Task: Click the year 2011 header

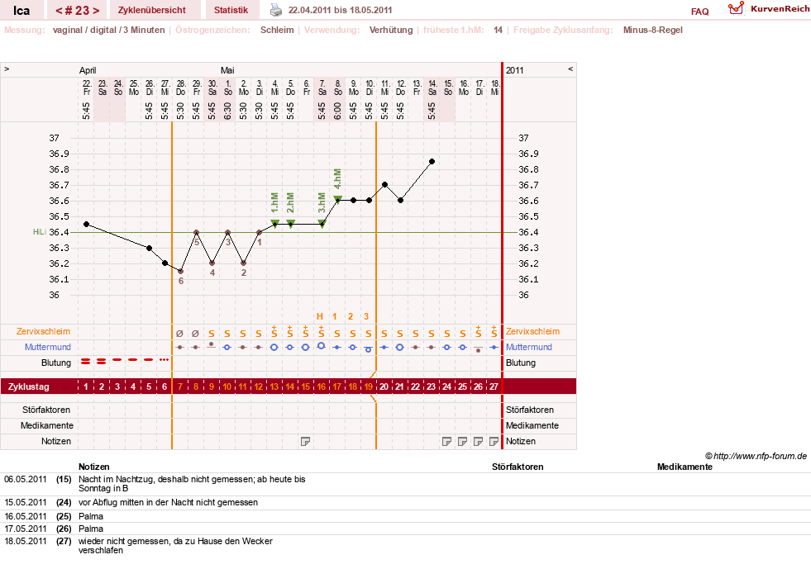Action: coord(515,70)
